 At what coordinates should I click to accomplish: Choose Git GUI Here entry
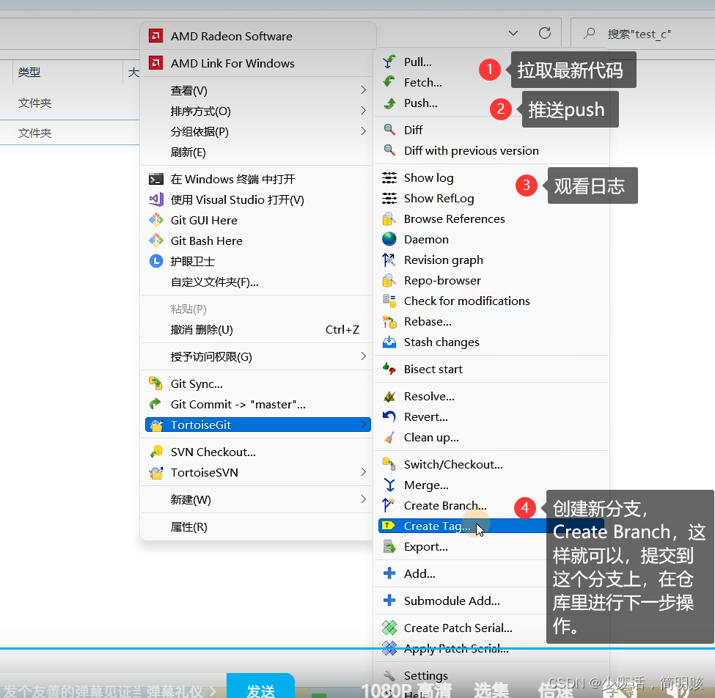coord(257,220)
